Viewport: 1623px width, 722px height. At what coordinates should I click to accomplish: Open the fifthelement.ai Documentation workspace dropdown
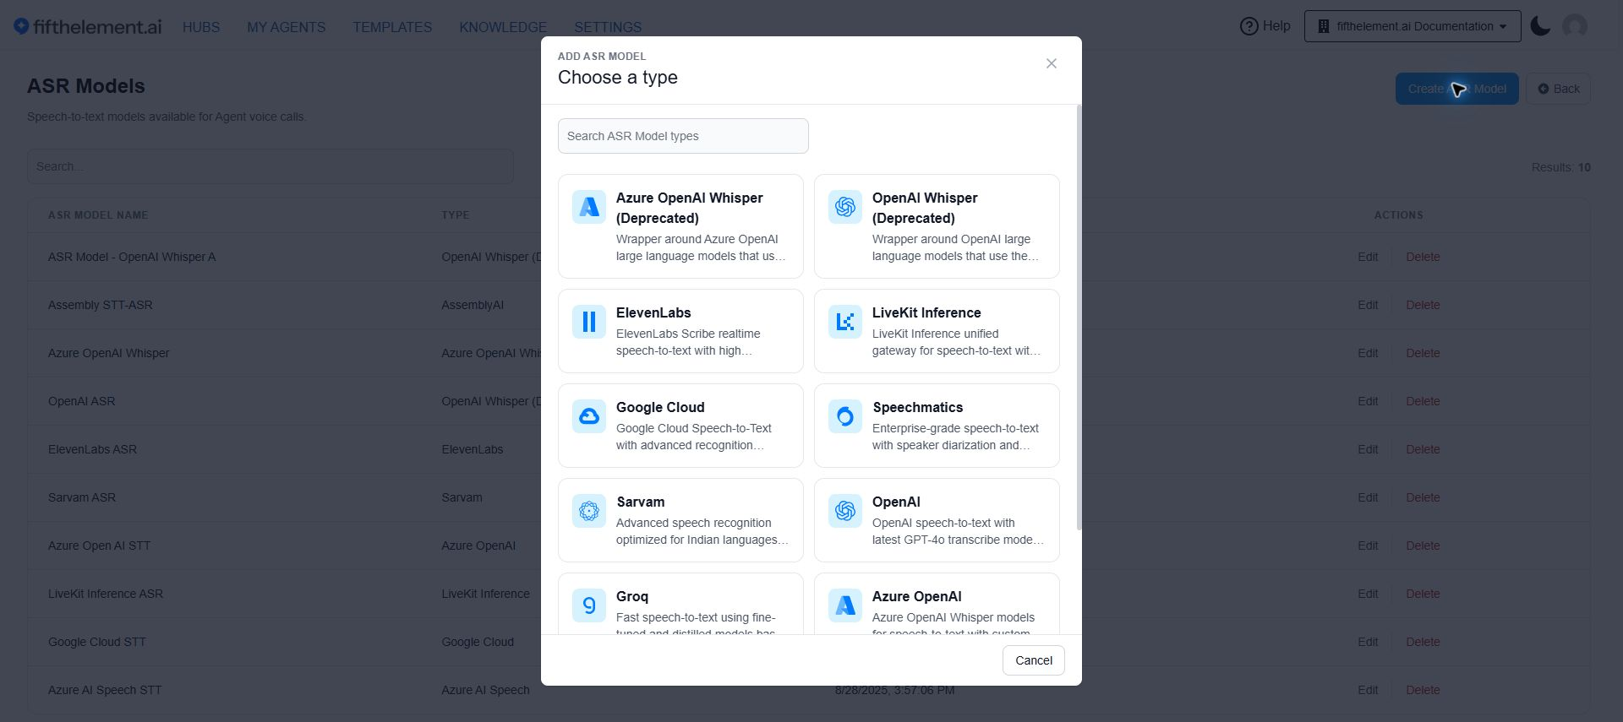(x=1413, y=26)
